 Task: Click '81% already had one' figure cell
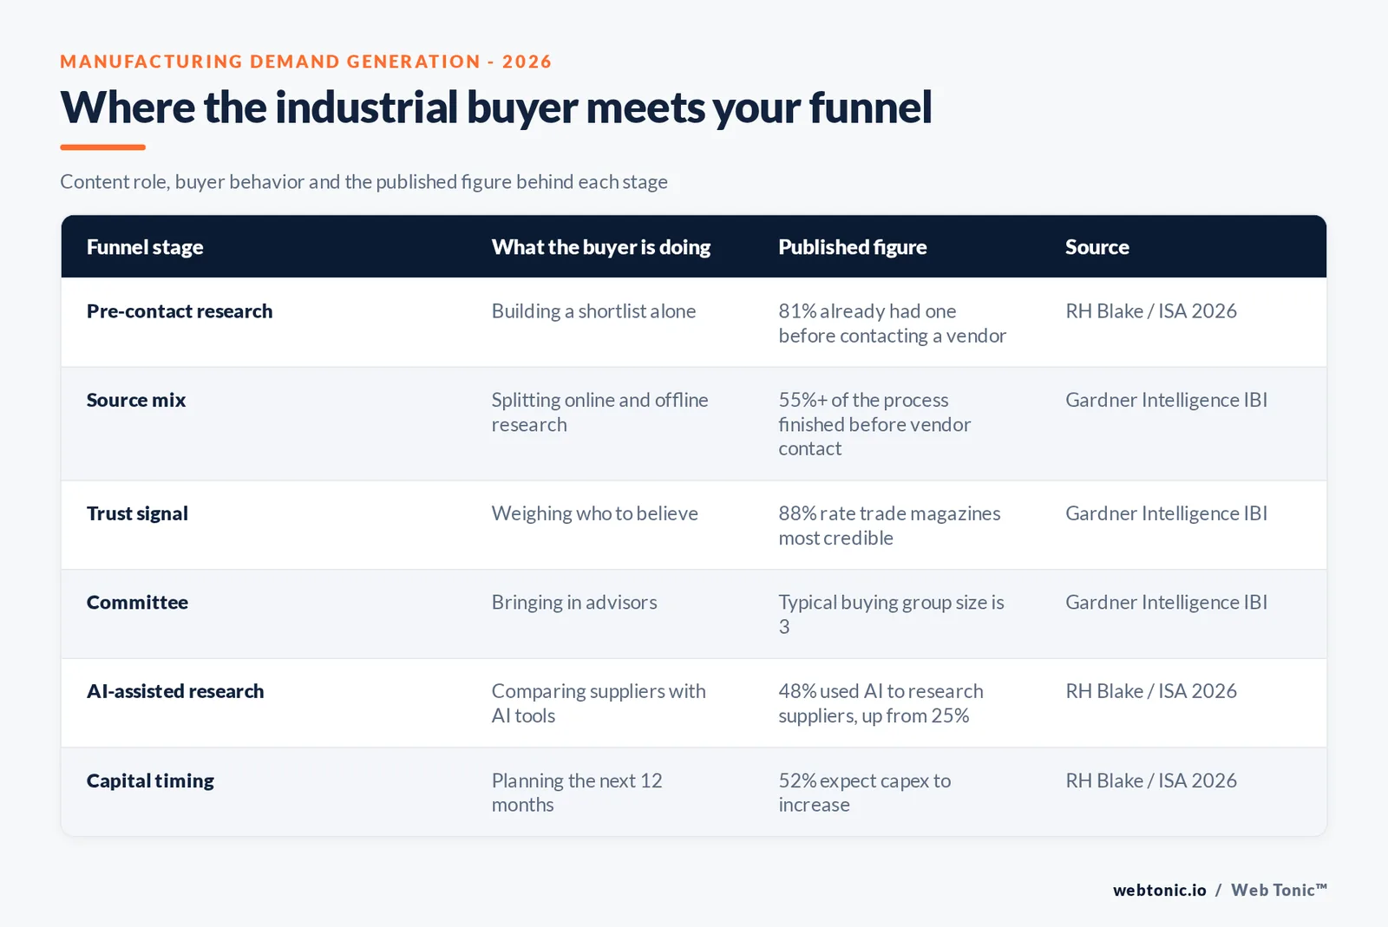(893, 323)
